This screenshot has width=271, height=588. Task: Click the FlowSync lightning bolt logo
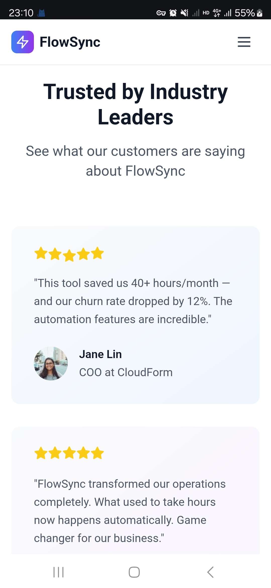[23, 42]
